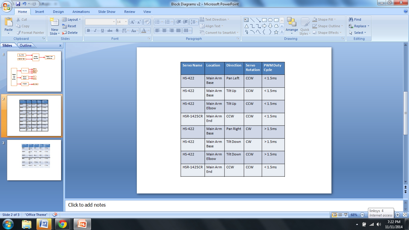Switch to the Outline pane tab
This screenshot has height=230, width=409.
26,46
